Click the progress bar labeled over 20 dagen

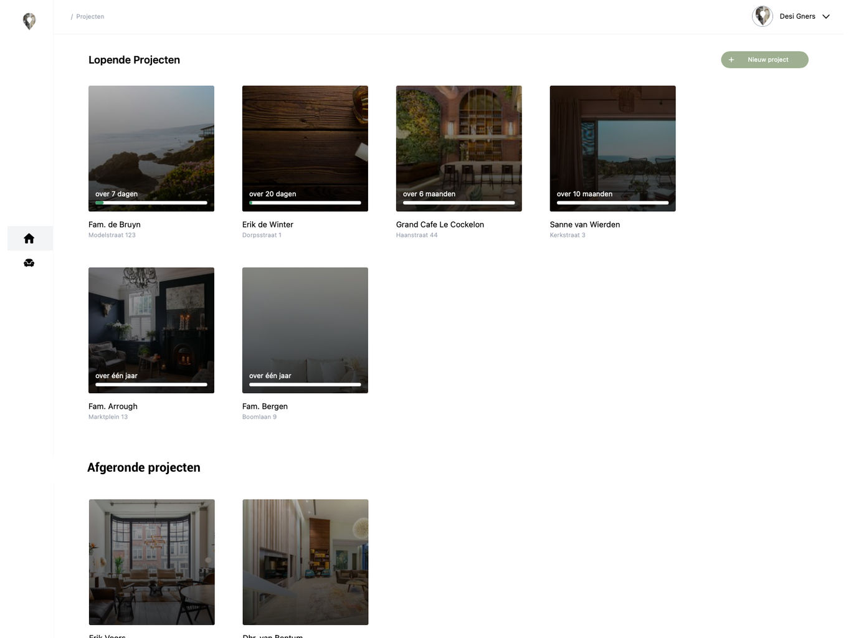(305, 202)
